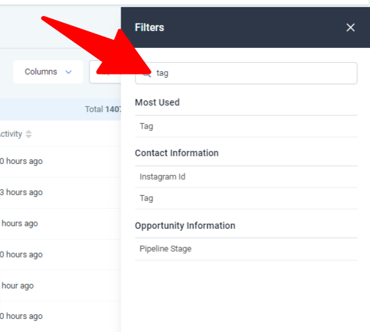Viewport: 370px width, 332px height.
Task: Click the Activity column header text
Action: click(x=11, y=134)
